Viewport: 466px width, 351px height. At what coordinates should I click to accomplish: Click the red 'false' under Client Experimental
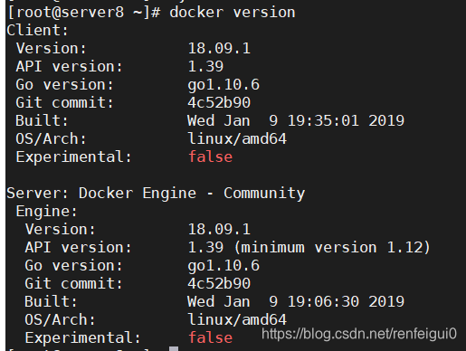click(x=210, y=157)
